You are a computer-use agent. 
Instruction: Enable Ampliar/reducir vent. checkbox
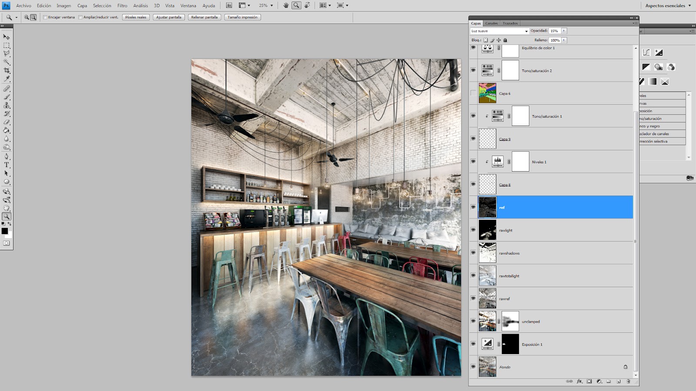point(80,17)
